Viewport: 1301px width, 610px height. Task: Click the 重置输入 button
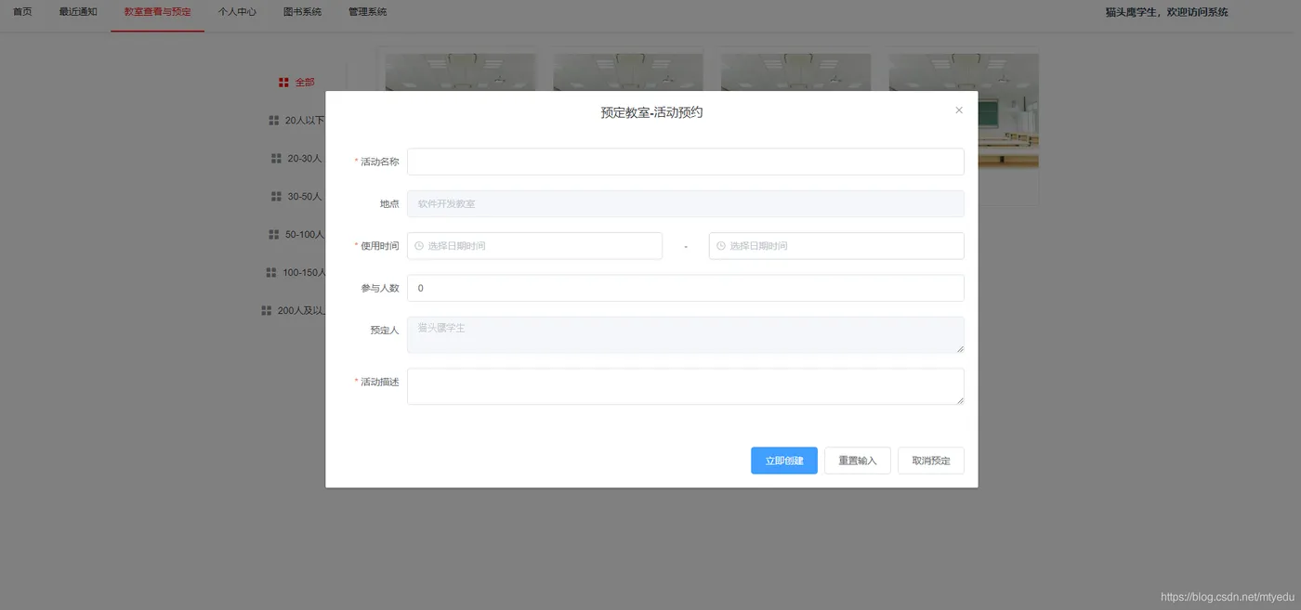tap(857, 460)
